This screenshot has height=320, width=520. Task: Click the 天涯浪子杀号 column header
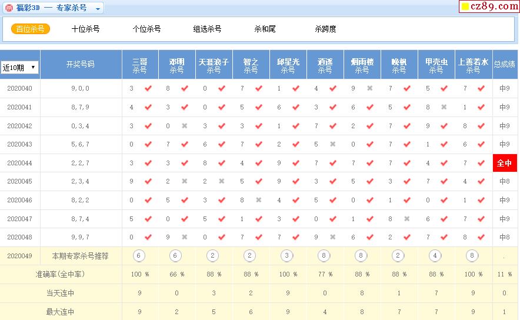[x=214, y=65]
